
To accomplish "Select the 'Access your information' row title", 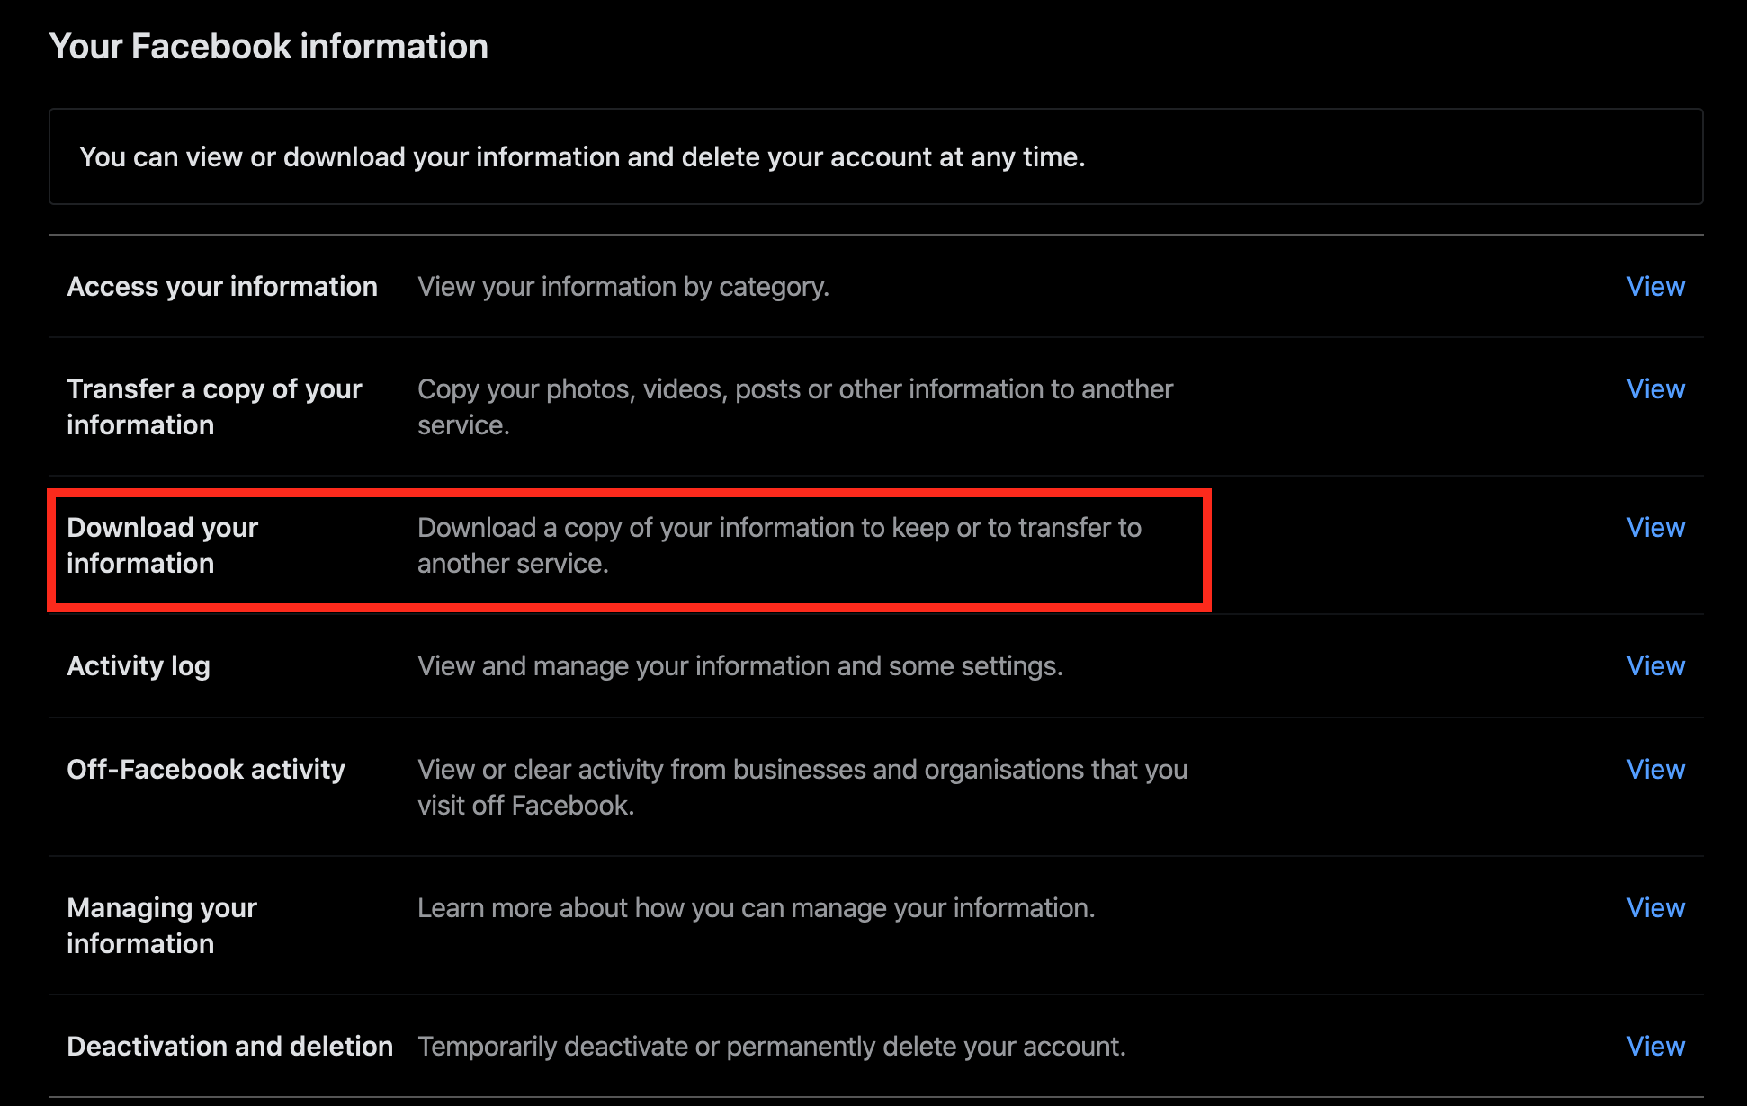I will (x=222, y=286).
